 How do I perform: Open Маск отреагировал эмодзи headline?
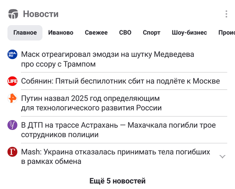[x=107, y=59]
